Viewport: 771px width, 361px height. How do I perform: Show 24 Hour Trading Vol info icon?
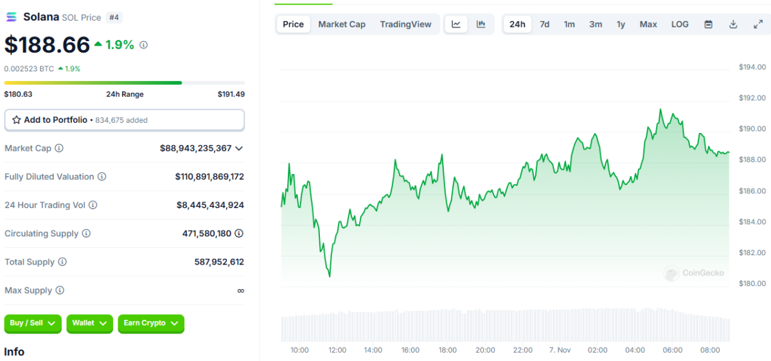point(93,205)
